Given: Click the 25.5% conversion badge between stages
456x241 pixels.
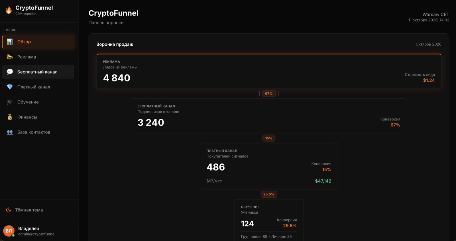Looking at the screenshot, I should [269, 194].
